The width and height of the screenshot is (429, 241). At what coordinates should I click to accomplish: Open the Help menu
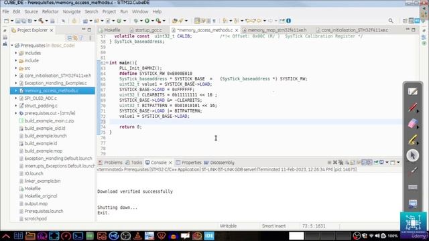point(157,11)
